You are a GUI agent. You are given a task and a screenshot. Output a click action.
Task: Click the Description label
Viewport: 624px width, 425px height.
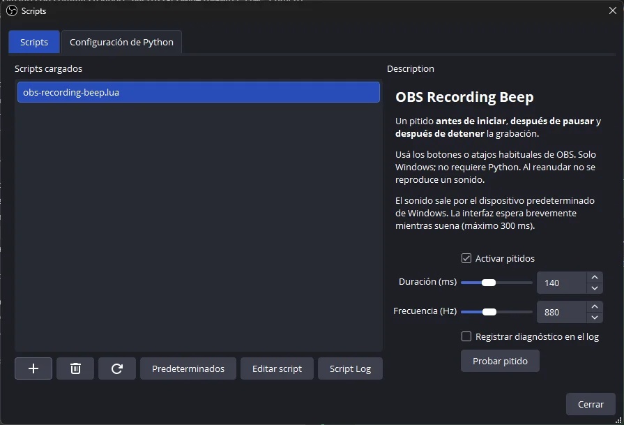coord(410,68)
